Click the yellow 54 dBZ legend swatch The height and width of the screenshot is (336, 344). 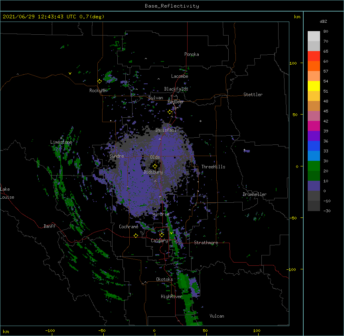(x=314, y=86)
